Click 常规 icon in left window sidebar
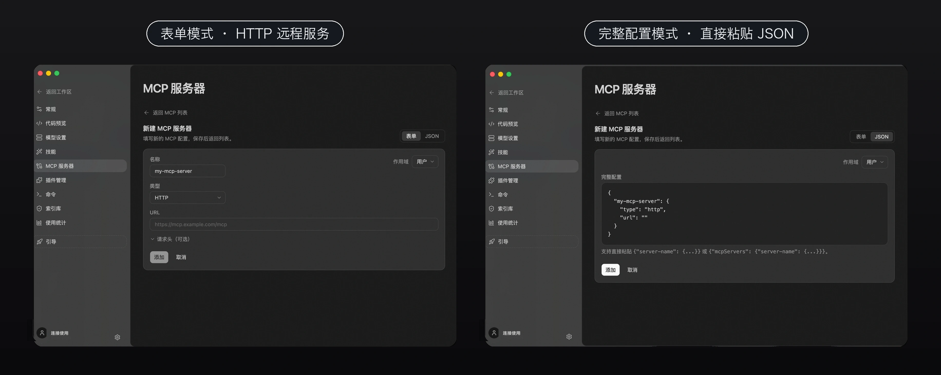 click(x=39, y=109)
